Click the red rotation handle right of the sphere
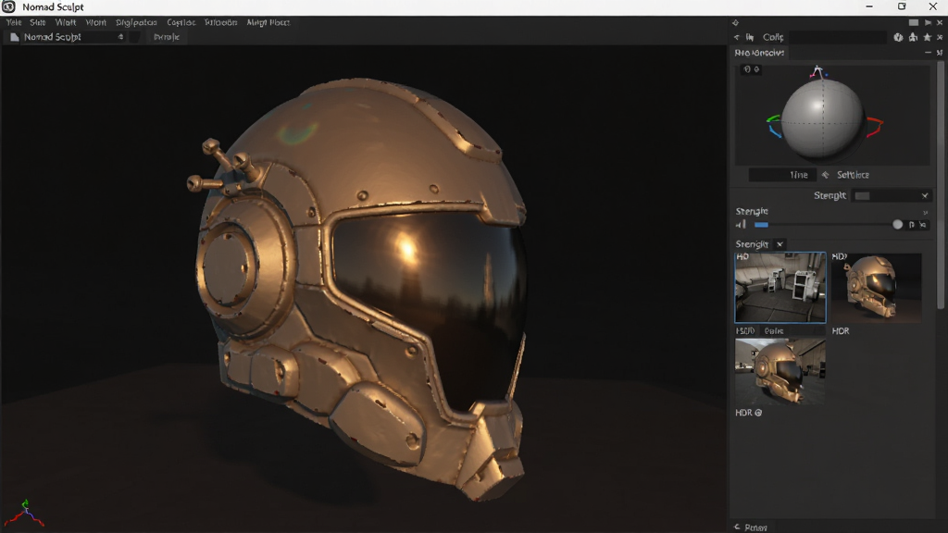Image resolution: width=948 pixels, height=533 pixels. coord(875,126)
